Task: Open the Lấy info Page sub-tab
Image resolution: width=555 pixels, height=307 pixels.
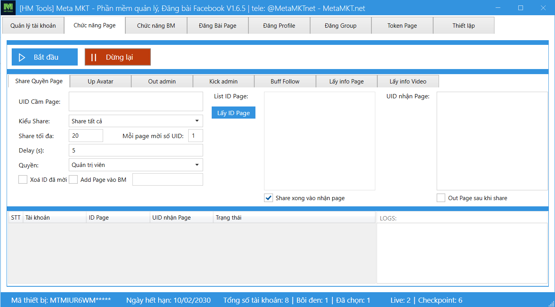Action: pos(346,82)
